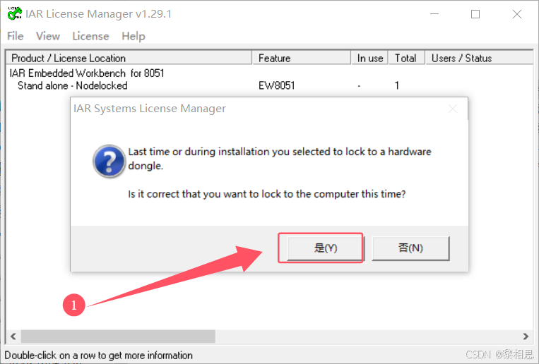The height and width of the screenshot is (364, 539).
Task: Open the File menu
Action: tap(15, 36)
